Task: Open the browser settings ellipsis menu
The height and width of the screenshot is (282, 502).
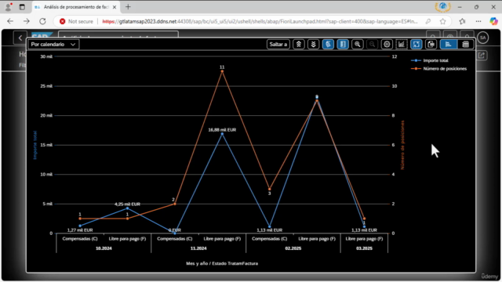Action: pos(478,21)
